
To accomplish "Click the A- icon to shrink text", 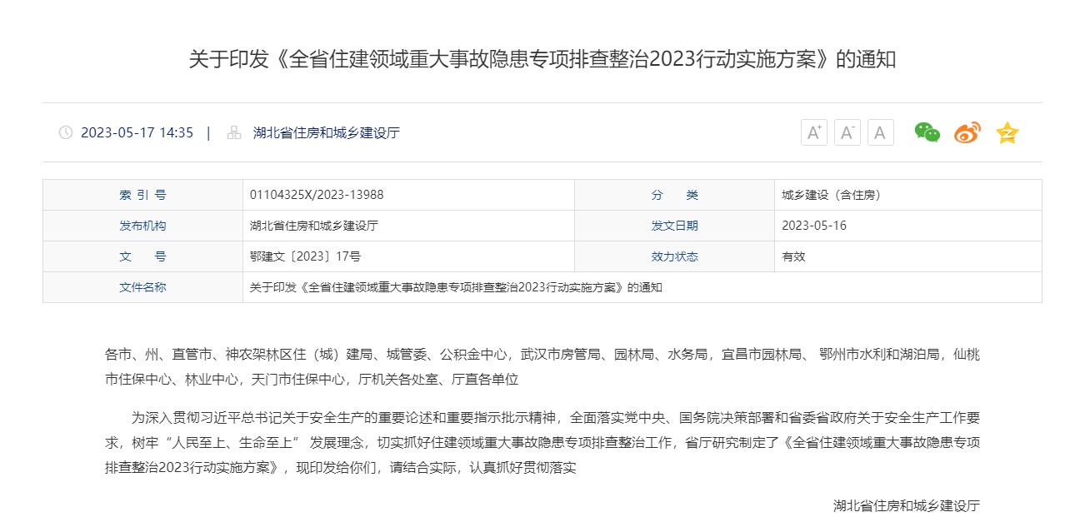I will click(x=847, y=132).
